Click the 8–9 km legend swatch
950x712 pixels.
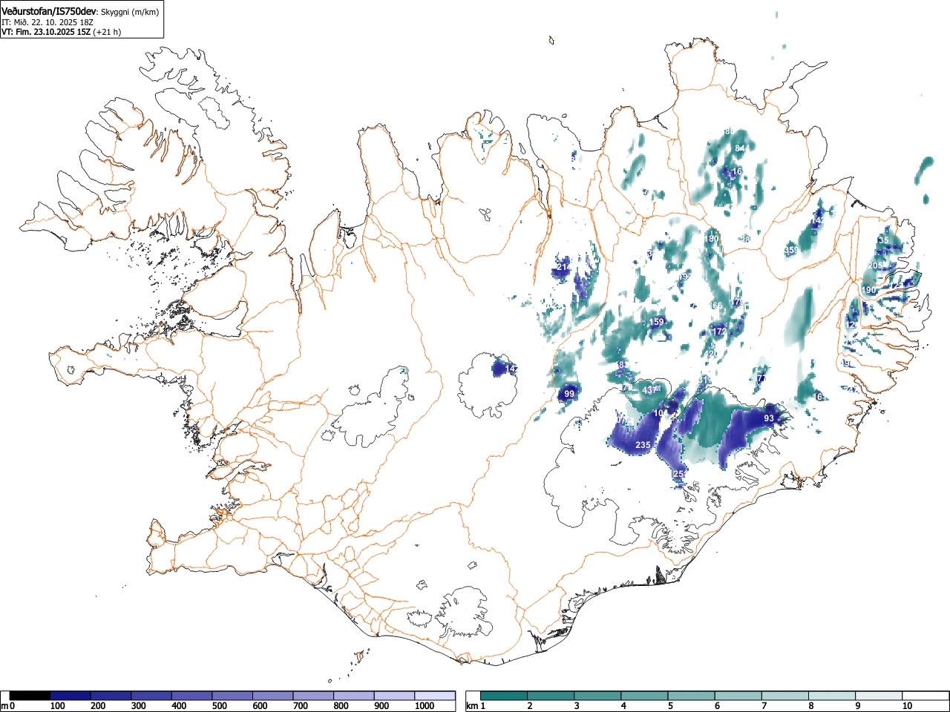click(x=832, y=696)
